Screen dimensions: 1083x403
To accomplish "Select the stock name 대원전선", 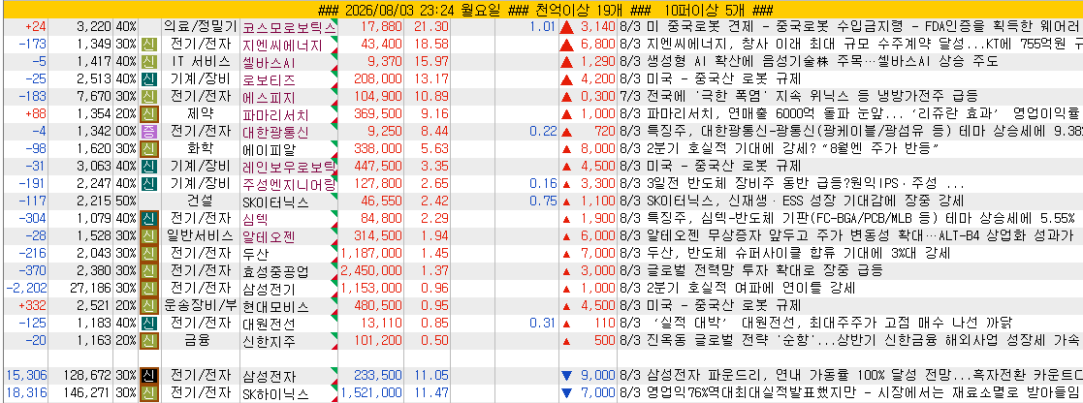I will [x=270, y=324].
